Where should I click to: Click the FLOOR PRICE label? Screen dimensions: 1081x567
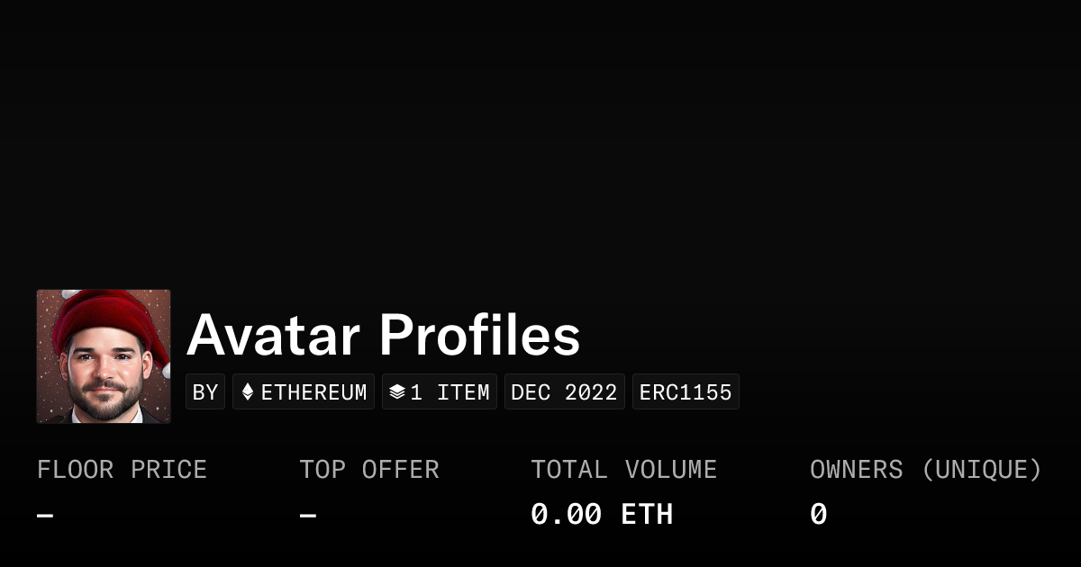click(x=122, y=470)
